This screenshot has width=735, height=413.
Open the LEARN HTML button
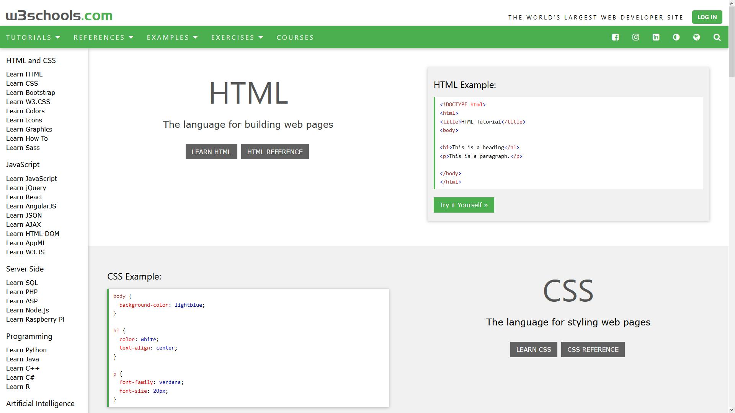pyautogui.click(x=211, y=151)
